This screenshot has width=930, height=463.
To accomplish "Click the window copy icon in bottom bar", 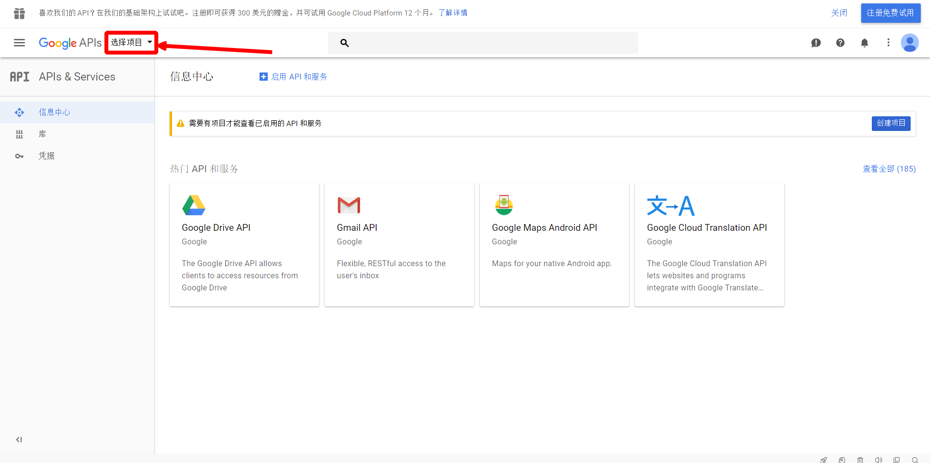I will click(x=897, y=460).
